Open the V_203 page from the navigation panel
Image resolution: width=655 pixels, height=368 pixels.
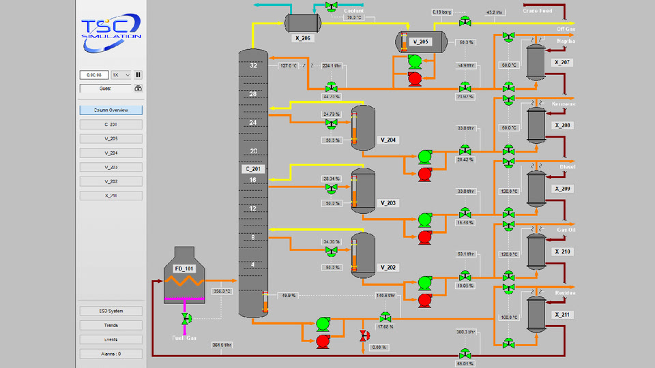111,168
